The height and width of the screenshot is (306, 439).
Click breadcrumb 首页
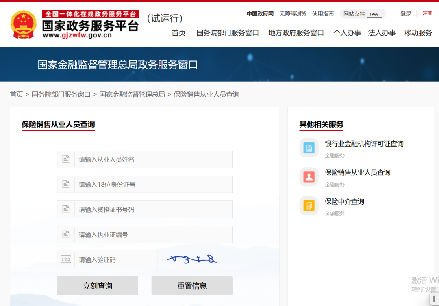[x=16, y=95]
